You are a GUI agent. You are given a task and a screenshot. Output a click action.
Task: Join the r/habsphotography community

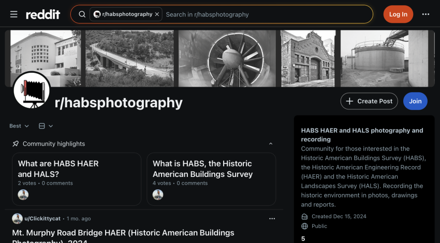tap(415, 101)
